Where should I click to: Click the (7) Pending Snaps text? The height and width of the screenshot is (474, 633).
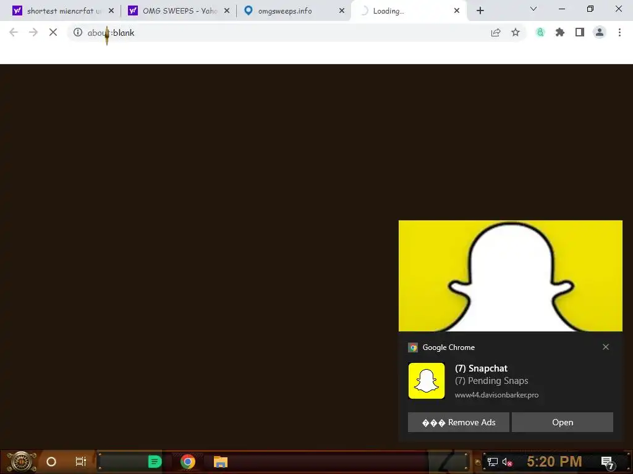491,381
